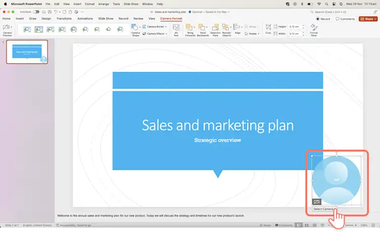Open the undo history dropdown arrow
This screenshot has height=233, width=380.
(60, 12)
